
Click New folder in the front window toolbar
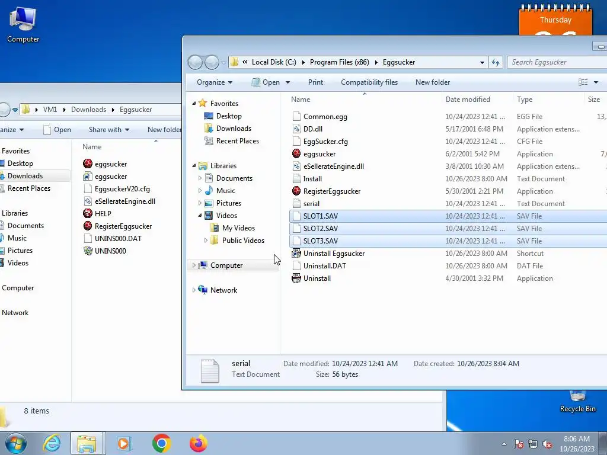[433, 82]
